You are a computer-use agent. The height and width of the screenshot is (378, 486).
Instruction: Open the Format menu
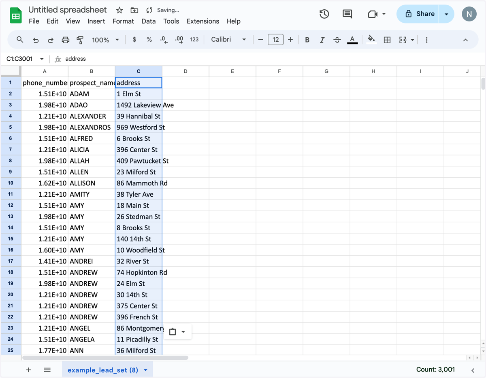(123, 21)
